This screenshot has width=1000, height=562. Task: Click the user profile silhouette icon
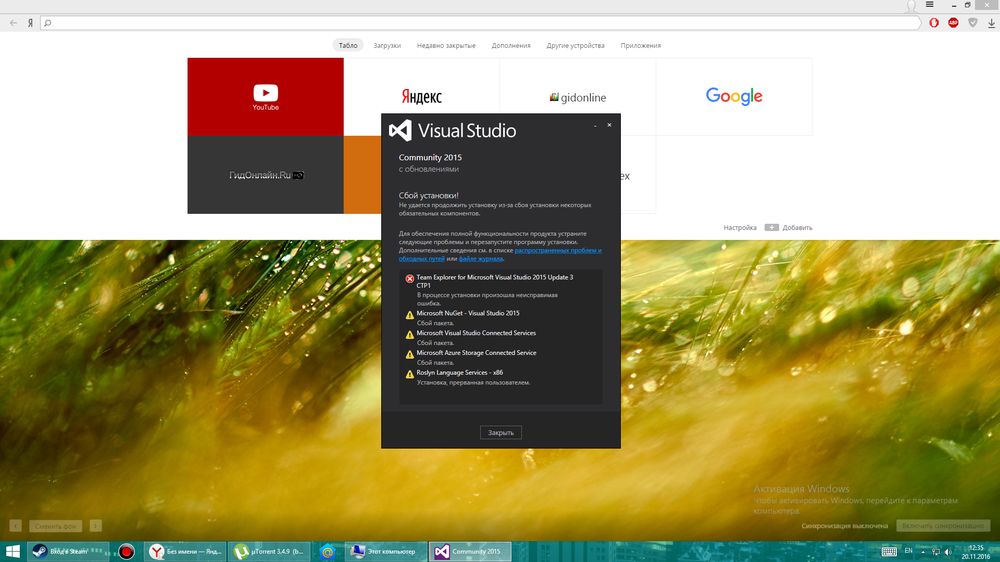(911, 6)
